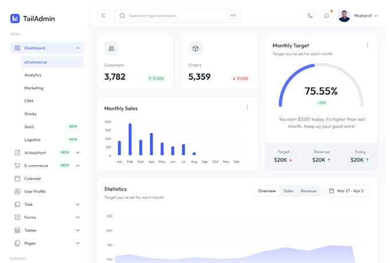The image size is (390, 263).
Task: Click the Forms sidebar icon
Action: point(17,217)
